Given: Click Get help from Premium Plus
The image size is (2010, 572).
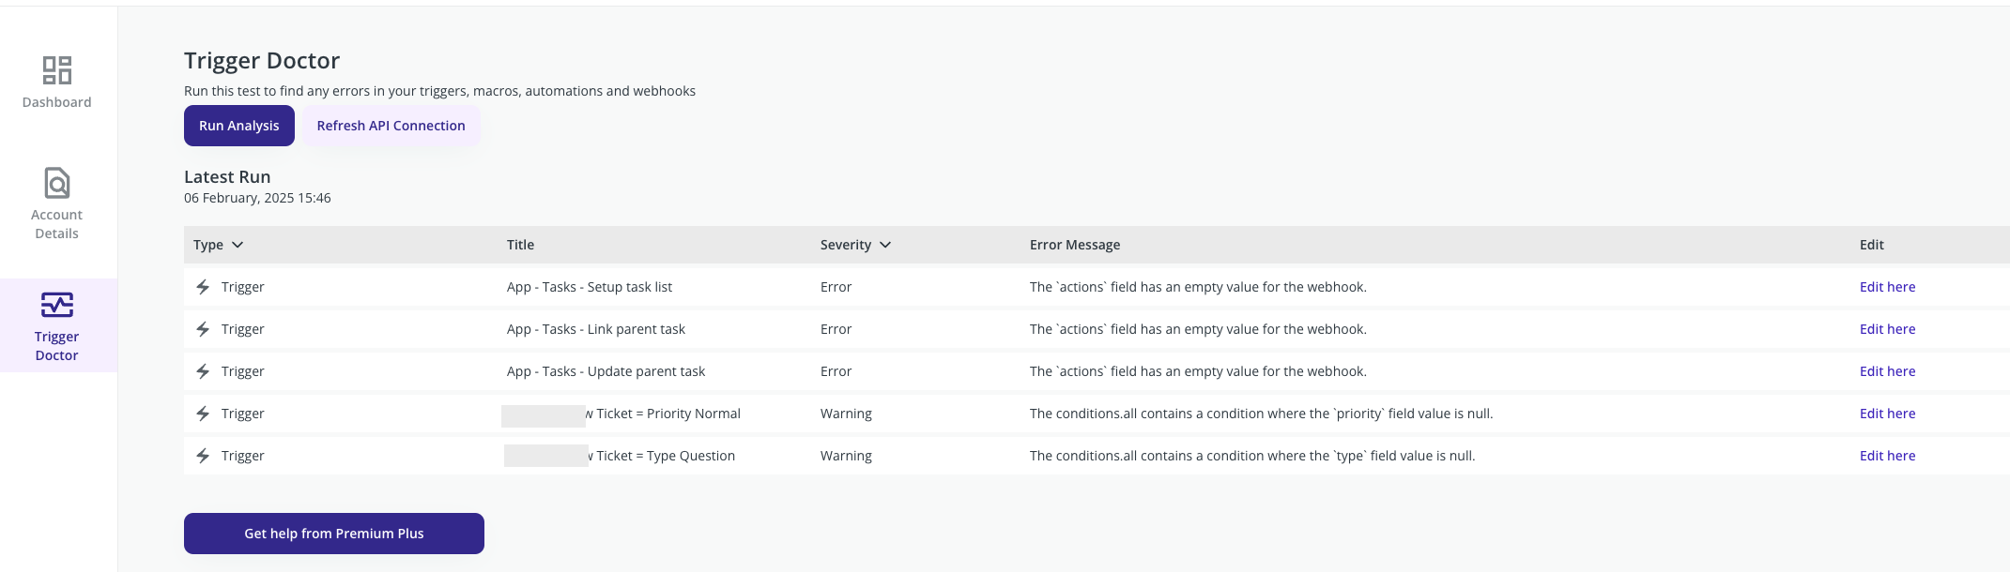Looking at the screenshot, I should click(334, 534).
